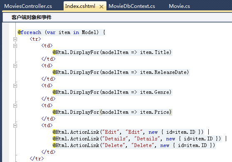Close the Index.cshtml tab
The width and height of the screenshot is (232, 162).
tap(101, 7)
